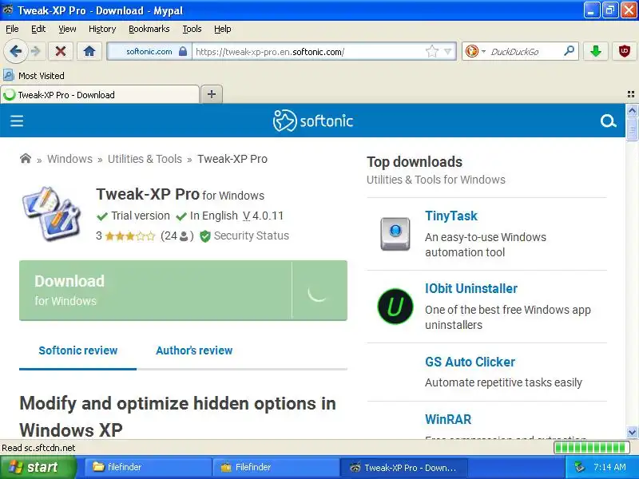Open the View menu
This screenshot has height=479, width=639.
[67, 29]
